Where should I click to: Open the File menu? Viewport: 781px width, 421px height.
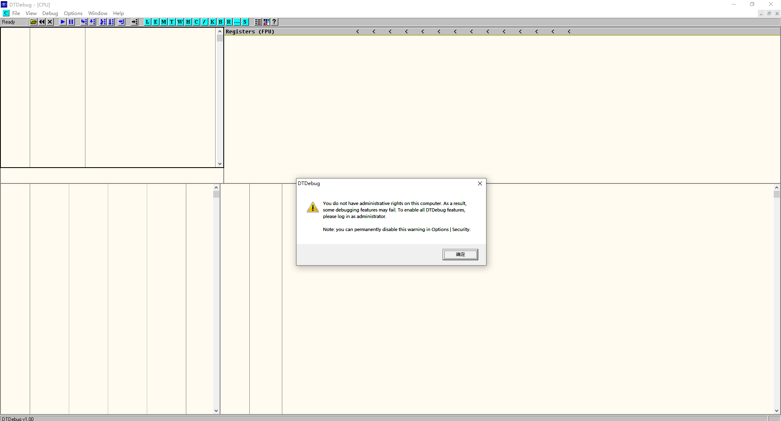point(16,13)
